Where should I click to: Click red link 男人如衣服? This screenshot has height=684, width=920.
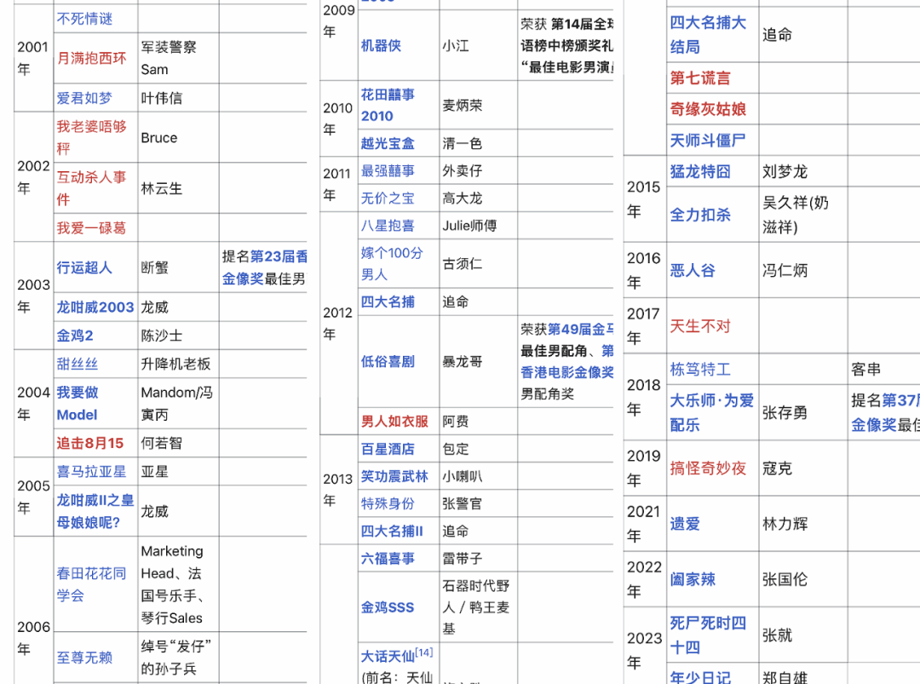tap(395, 421)
